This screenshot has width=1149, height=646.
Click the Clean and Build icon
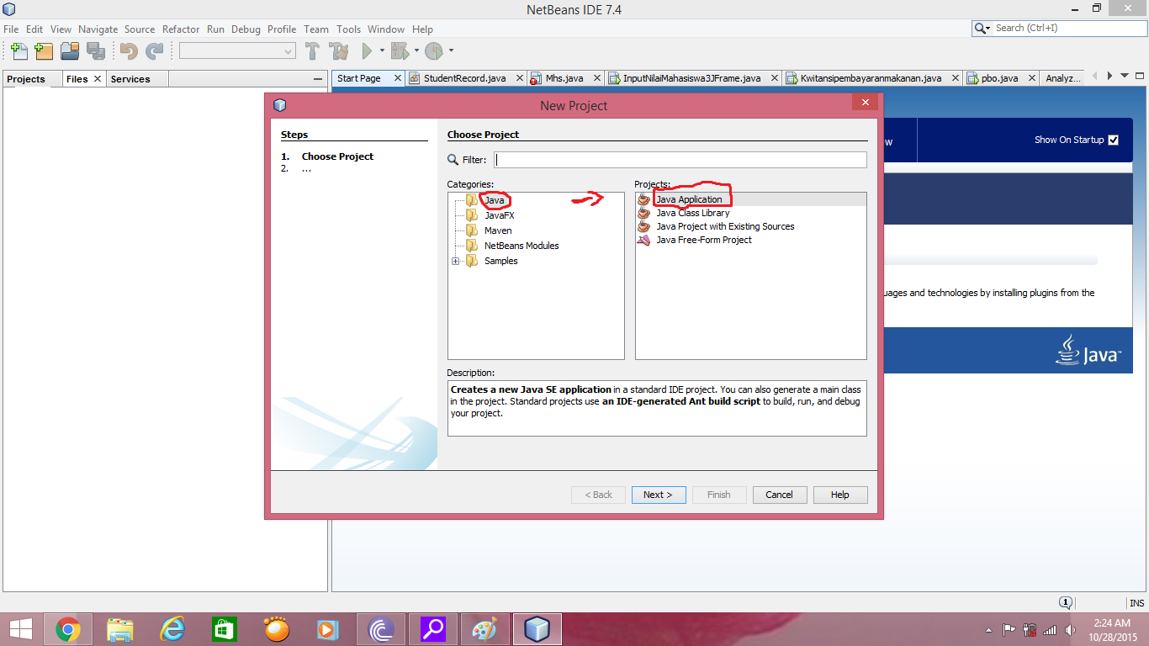339,51
